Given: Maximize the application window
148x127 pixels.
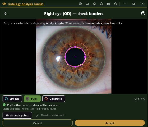Looking at the screenshot, I should tap(133, 4).
